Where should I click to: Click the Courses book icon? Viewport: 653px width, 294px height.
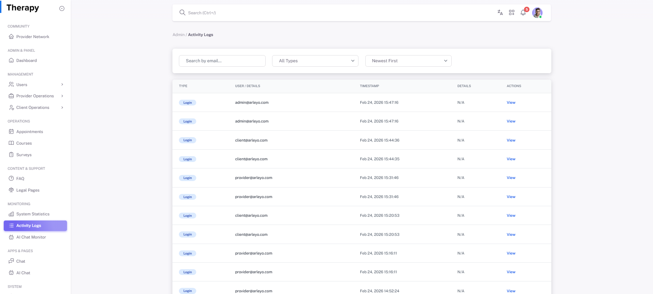(11, 143)
